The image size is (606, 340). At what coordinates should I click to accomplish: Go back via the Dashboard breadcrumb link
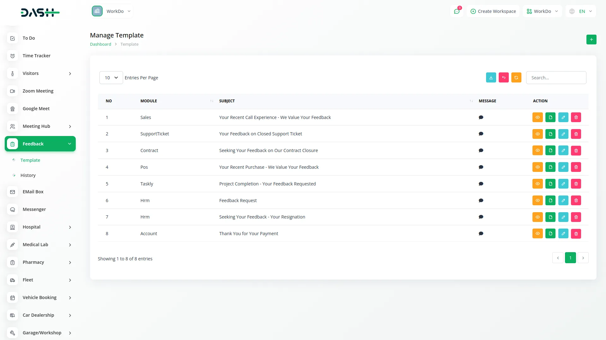click(x=100, y=44)
